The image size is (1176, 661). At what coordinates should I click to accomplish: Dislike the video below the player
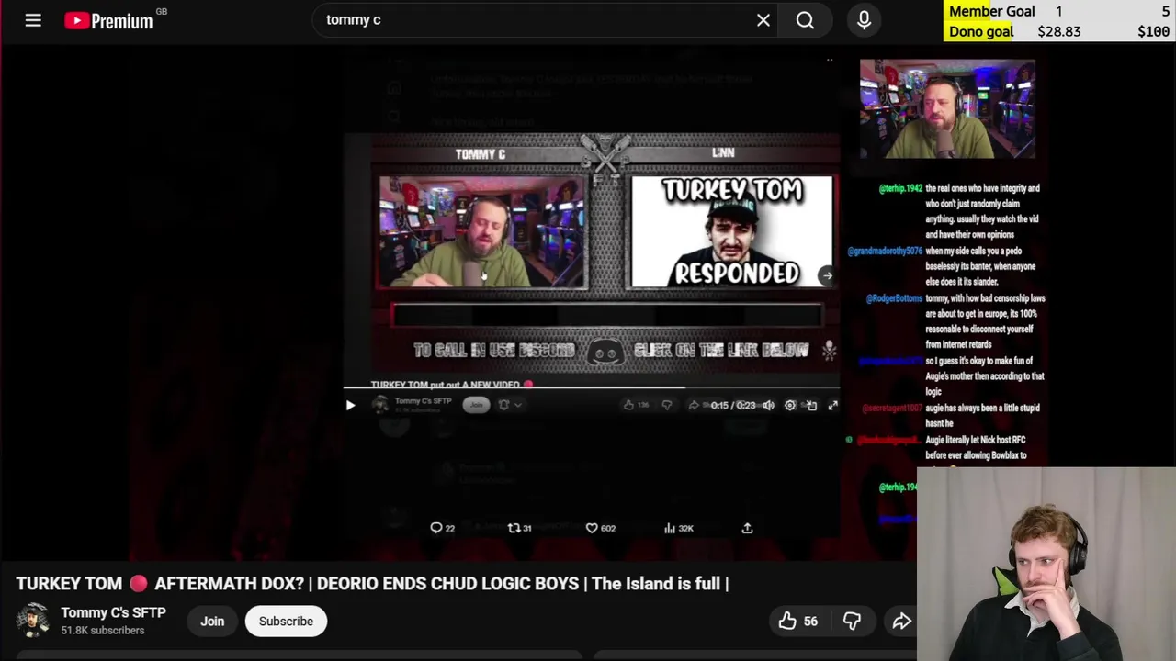[852, 622]
